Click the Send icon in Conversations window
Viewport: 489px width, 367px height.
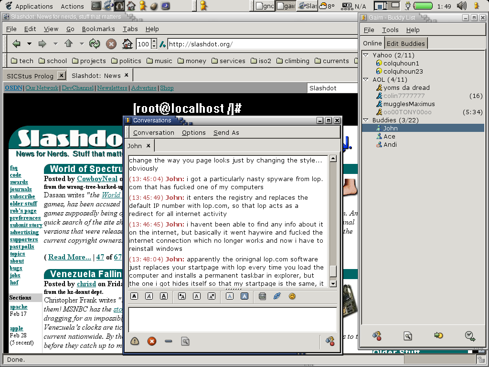pos(330,341)
